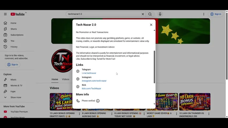Click the Tech Nazar channel avatar
The height and width of the screenshot is (128, 228).
click(x=62, y=61)
